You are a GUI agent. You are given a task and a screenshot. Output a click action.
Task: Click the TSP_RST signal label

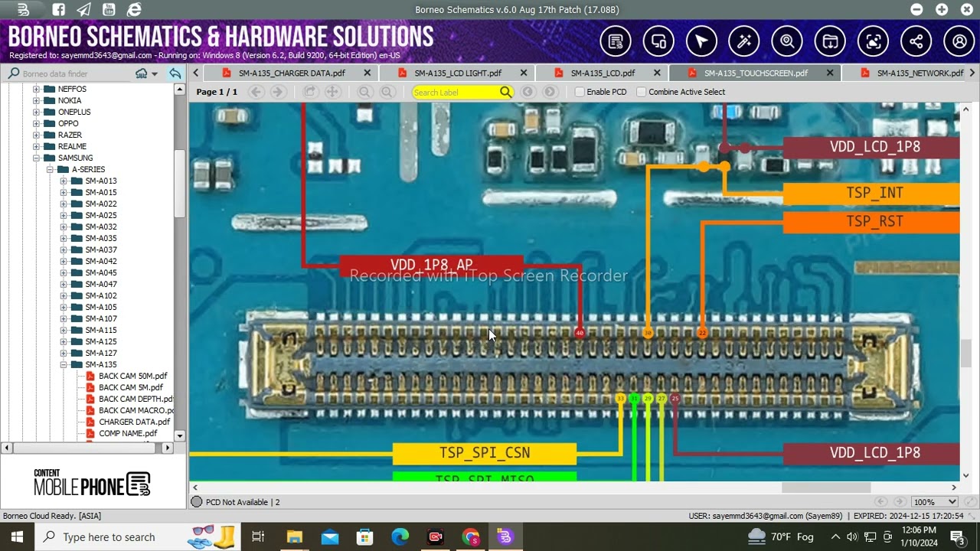[872, 222]
